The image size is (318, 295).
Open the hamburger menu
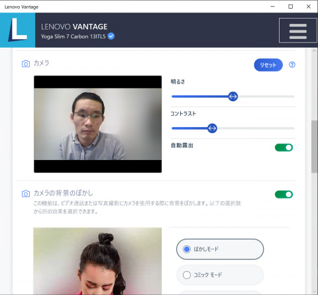[298, 30]
